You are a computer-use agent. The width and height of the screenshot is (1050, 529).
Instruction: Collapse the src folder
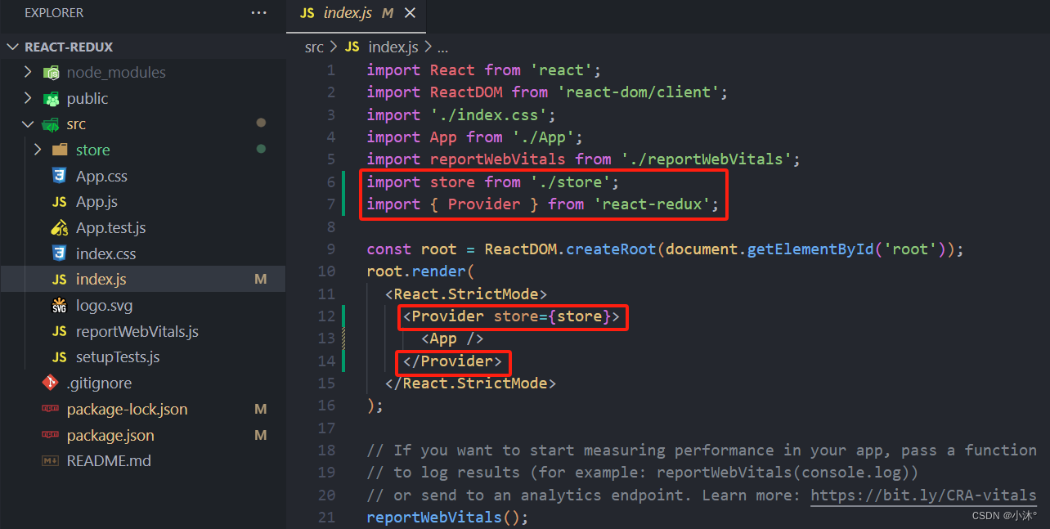(x=28, y=123)
